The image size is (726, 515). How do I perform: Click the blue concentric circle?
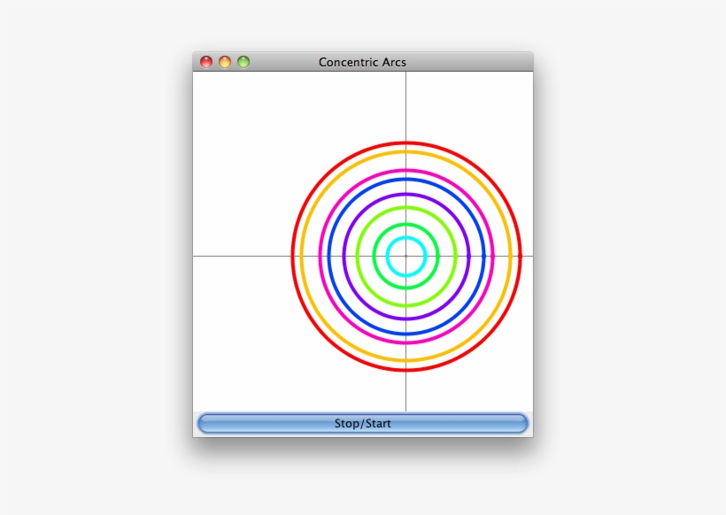(405, 180)
